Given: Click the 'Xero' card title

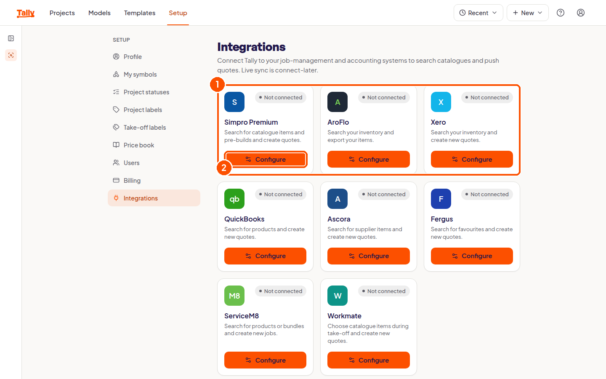Looking at the screenshot, I should [438, 122].
